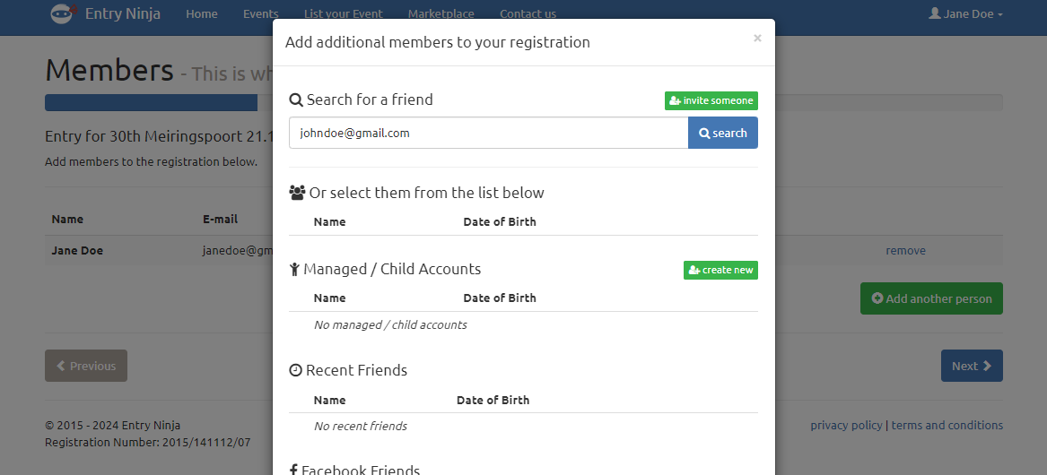This screenshot has height=475, width=1047.
Task: Click the child icon beside Managed / Child Accounts
Action: pos(294,270)
